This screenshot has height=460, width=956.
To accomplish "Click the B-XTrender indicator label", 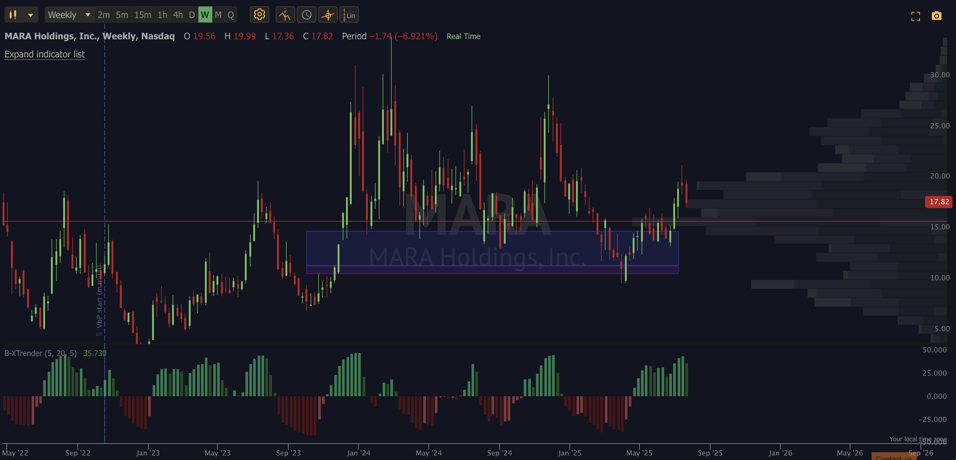I will 41,353.
